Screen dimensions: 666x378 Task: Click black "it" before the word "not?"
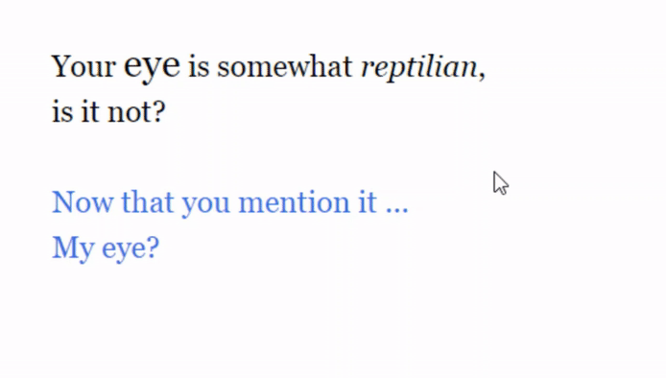click(90, 112)
